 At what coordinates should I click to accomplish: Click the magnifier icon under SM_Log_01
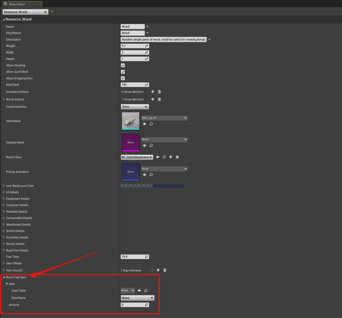[151, 124]
